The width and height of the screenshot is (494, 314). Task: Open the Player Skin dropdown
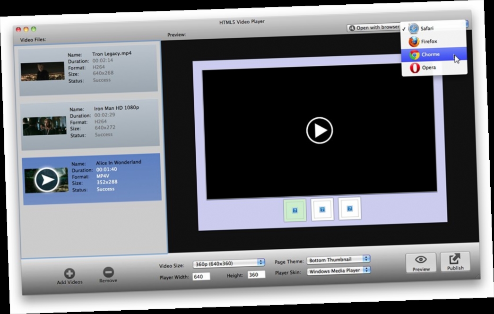(x=339, y=270)
